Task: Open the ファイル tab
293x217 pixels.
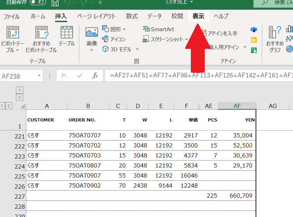Action: 11,16
